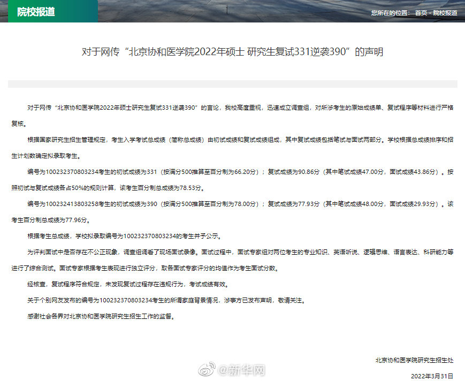This screenshot has height=381, width=465.
Task: Select 您所在的位置 label text
Action: click(391, 13)
